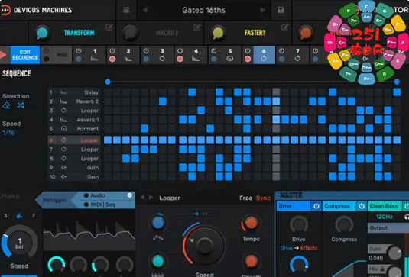Adjust the FASTER? macro knob

click(x=218, y=33)
